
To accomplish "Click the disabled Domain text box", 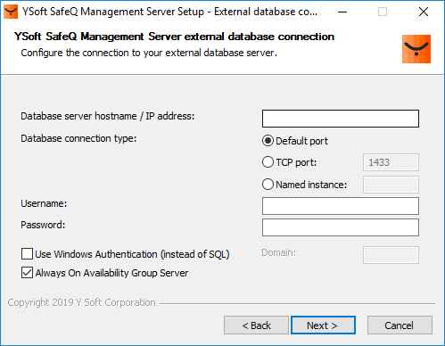I will (x=391, y=255).
